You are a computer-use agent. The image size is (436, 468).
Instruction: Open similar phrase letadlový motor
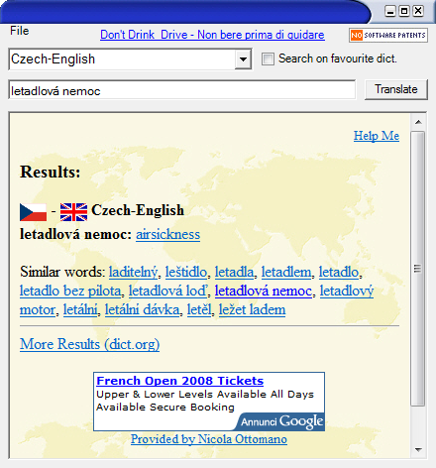pos(347,291)
